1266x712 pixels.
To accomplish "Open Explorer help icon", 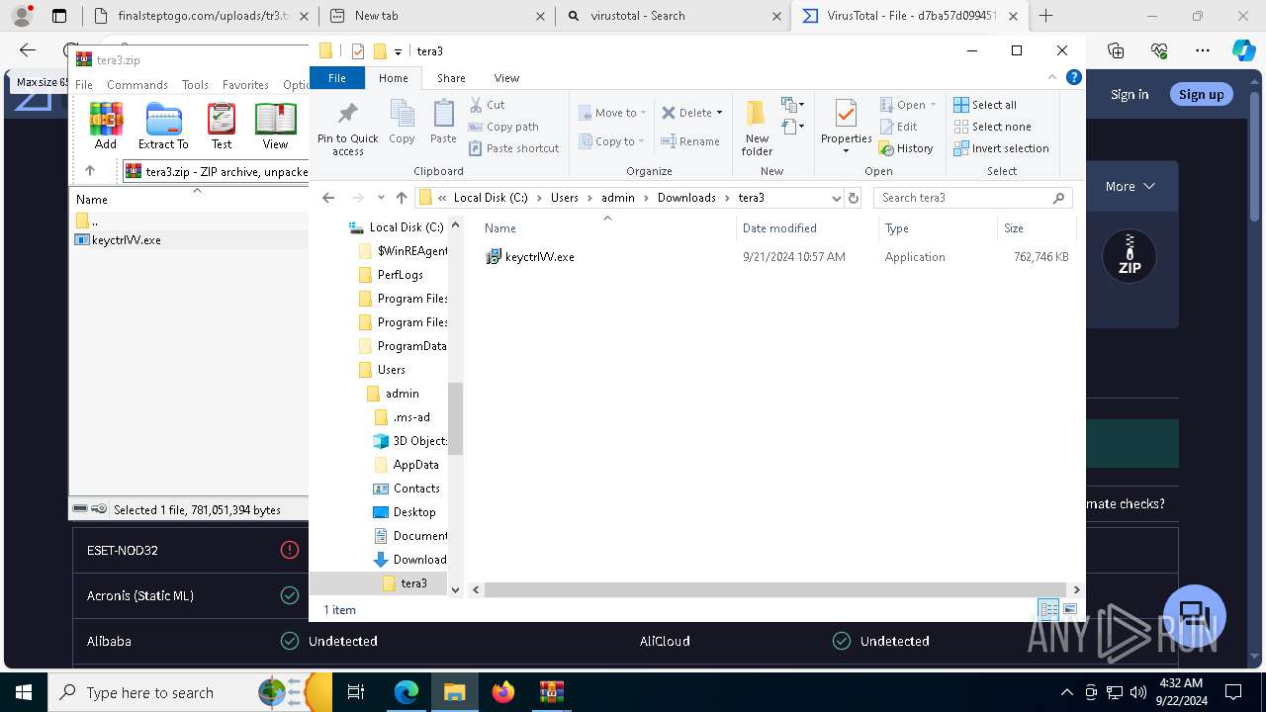I will click(x=1073, y=77).
